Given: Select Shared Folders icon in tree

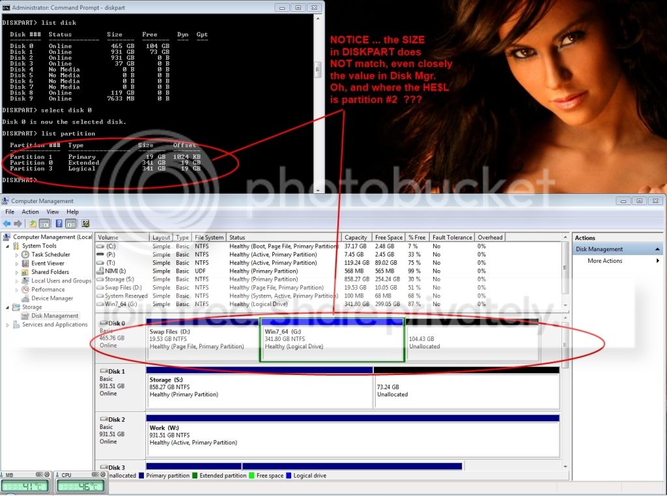Looking at the screenshot, I should [25, 272].
